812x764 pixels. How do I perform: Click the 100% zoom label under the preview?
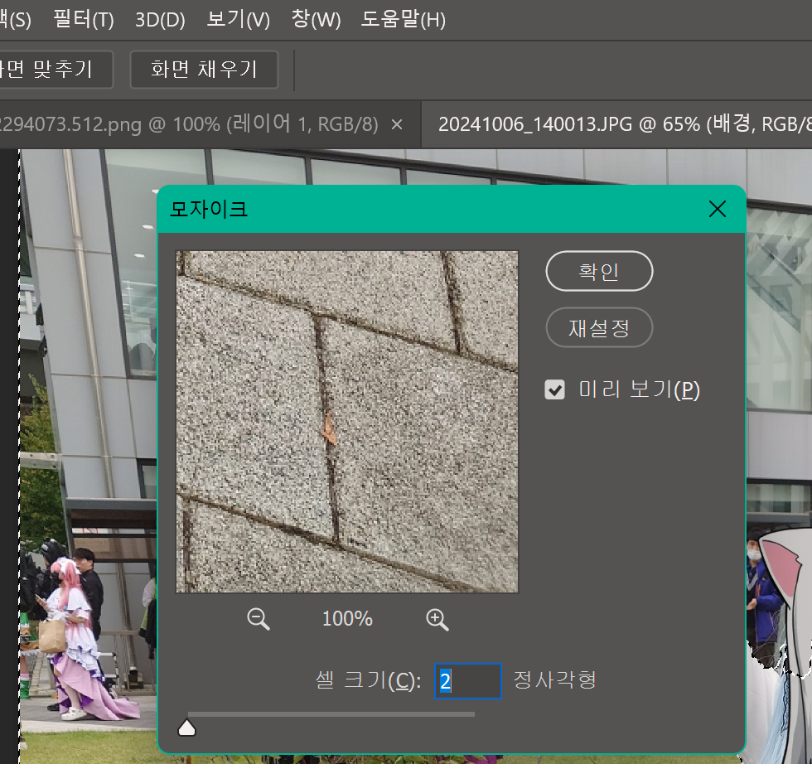pyautogui.click(x=346, y=619)
